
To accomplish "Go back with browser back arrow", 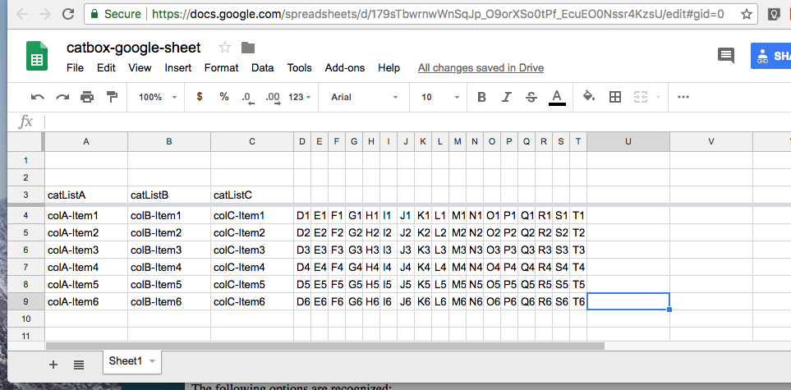I will tap(22, 14).
